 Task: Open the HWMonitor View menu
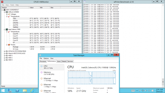7,5
